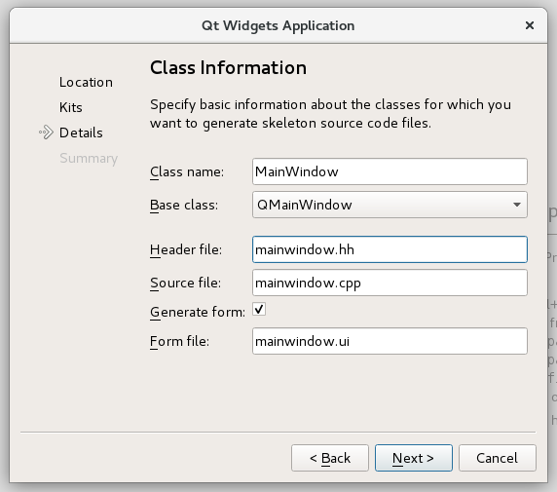The image size is (557, 492).
Task: Click the Summary step in sidebar
Action: (x=89, y=158)
